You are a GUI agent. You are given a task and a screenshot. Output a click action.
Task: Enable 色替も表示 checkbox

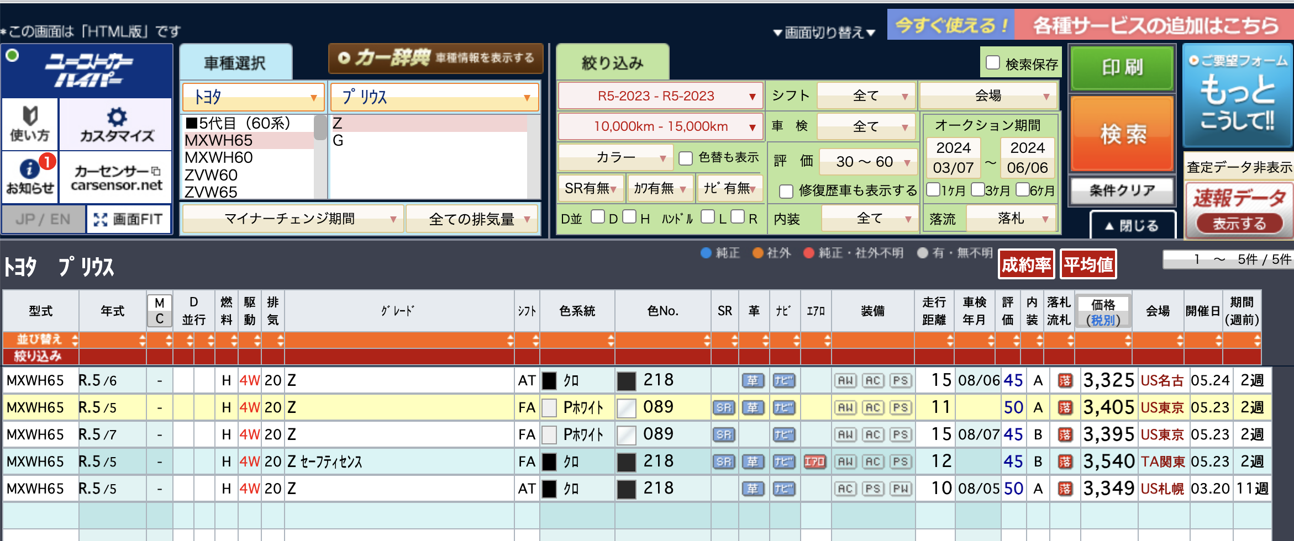pyautogui.click(x=686, y=158)
